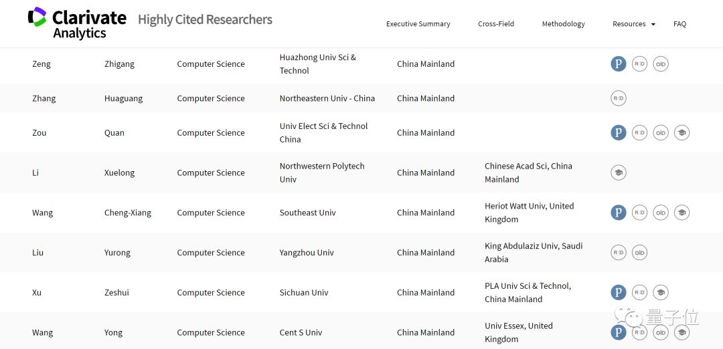
Task: Open the Executive Summary page
Action: (x=418, y=24)
